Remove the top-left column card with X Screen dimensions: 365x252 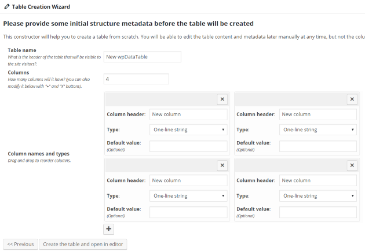coord(222,99)
